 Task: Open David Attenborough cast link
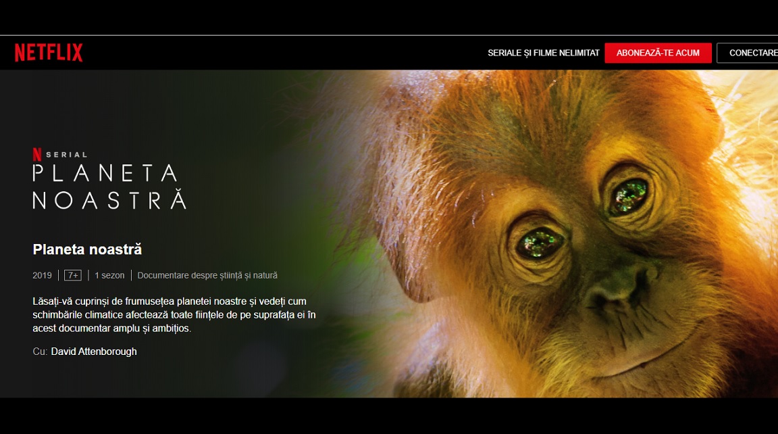(x=94, y=352)
